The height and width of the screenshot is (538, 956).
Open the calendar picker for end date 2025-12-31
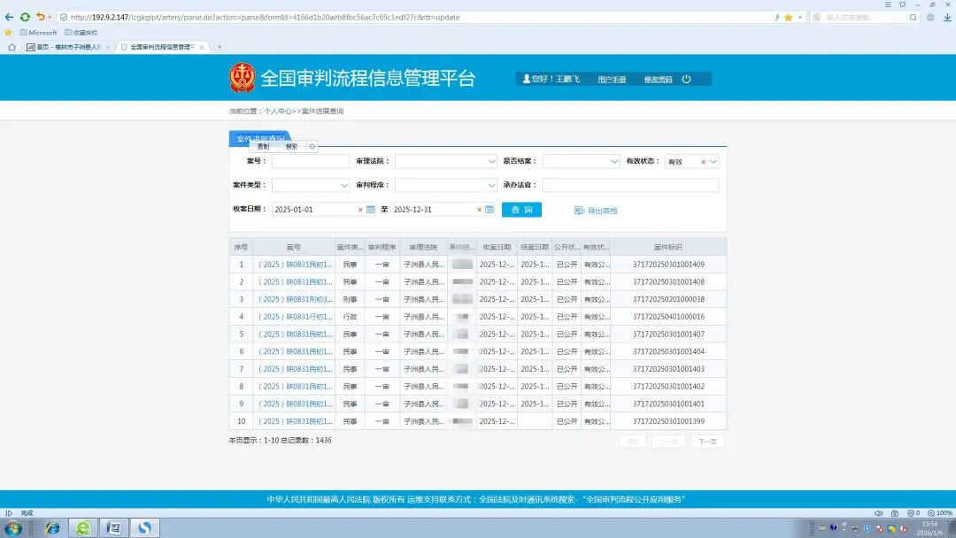point(490,210)
